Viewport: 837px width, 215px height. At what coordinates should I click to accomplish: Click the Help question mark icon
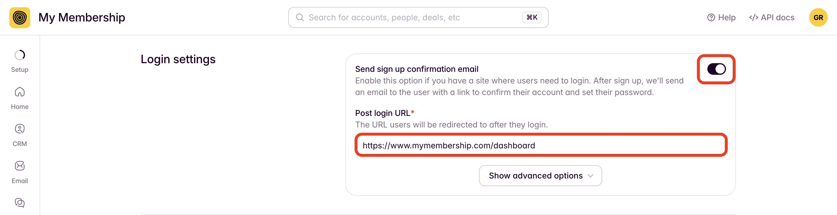[x=711, y=17]
